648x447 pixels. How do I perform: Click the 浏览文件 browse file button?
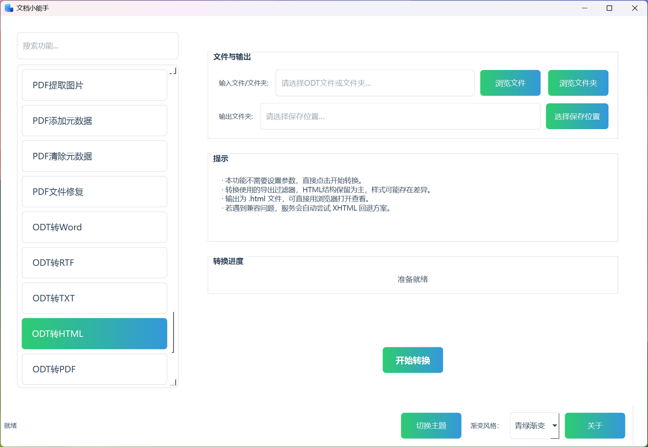coord(510,83)
